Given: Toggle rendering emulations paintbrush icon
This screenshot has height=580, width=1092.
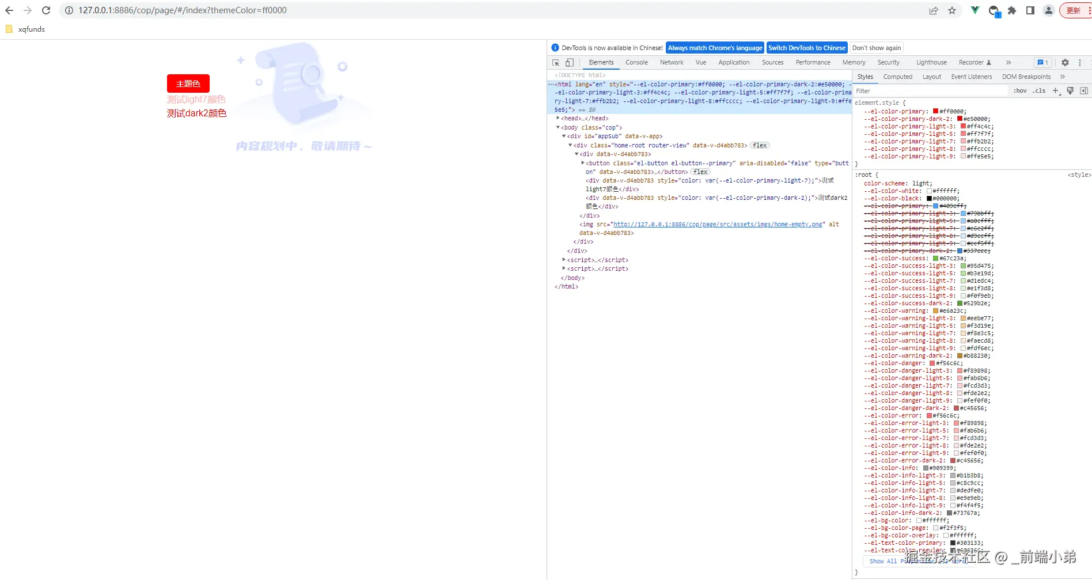Looking at the screenshot, I should (x=1070, y=91).
